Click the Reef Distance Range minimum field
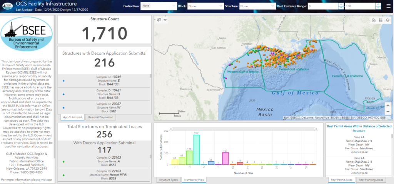The height and width of the screenshot is (184, 394). point(322,6)
